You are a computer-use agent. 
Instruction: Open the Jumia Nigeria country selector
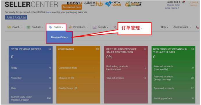172,8
